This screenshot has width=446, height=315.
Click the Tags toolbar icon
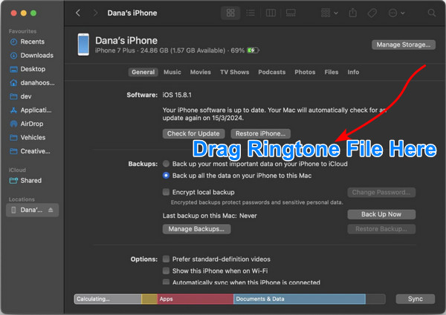(x=372, y=13)
